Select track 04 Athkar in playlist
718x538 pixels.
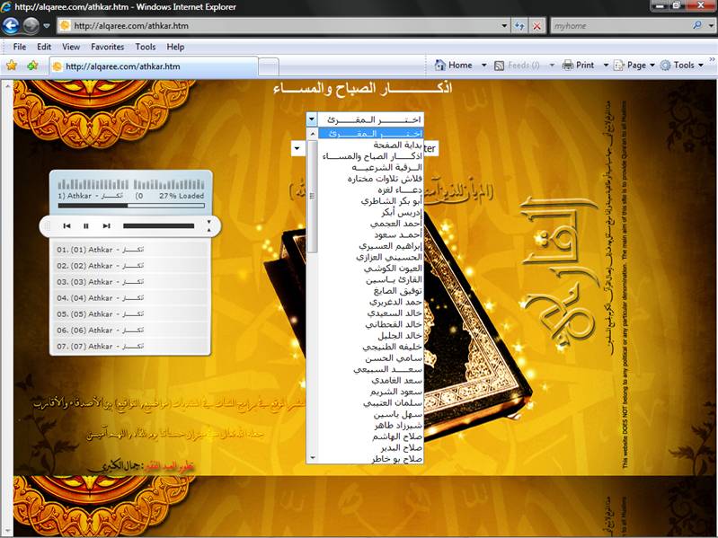130,298
